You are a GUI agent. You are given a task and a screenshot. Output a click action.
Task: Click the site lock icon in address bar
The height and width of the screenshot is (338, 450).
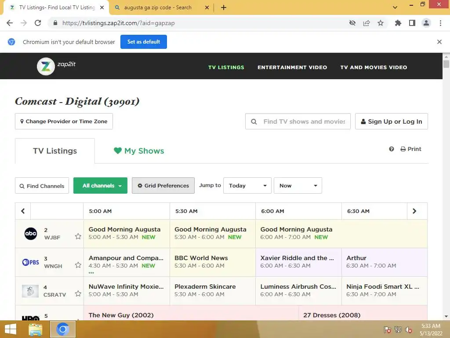55,23
